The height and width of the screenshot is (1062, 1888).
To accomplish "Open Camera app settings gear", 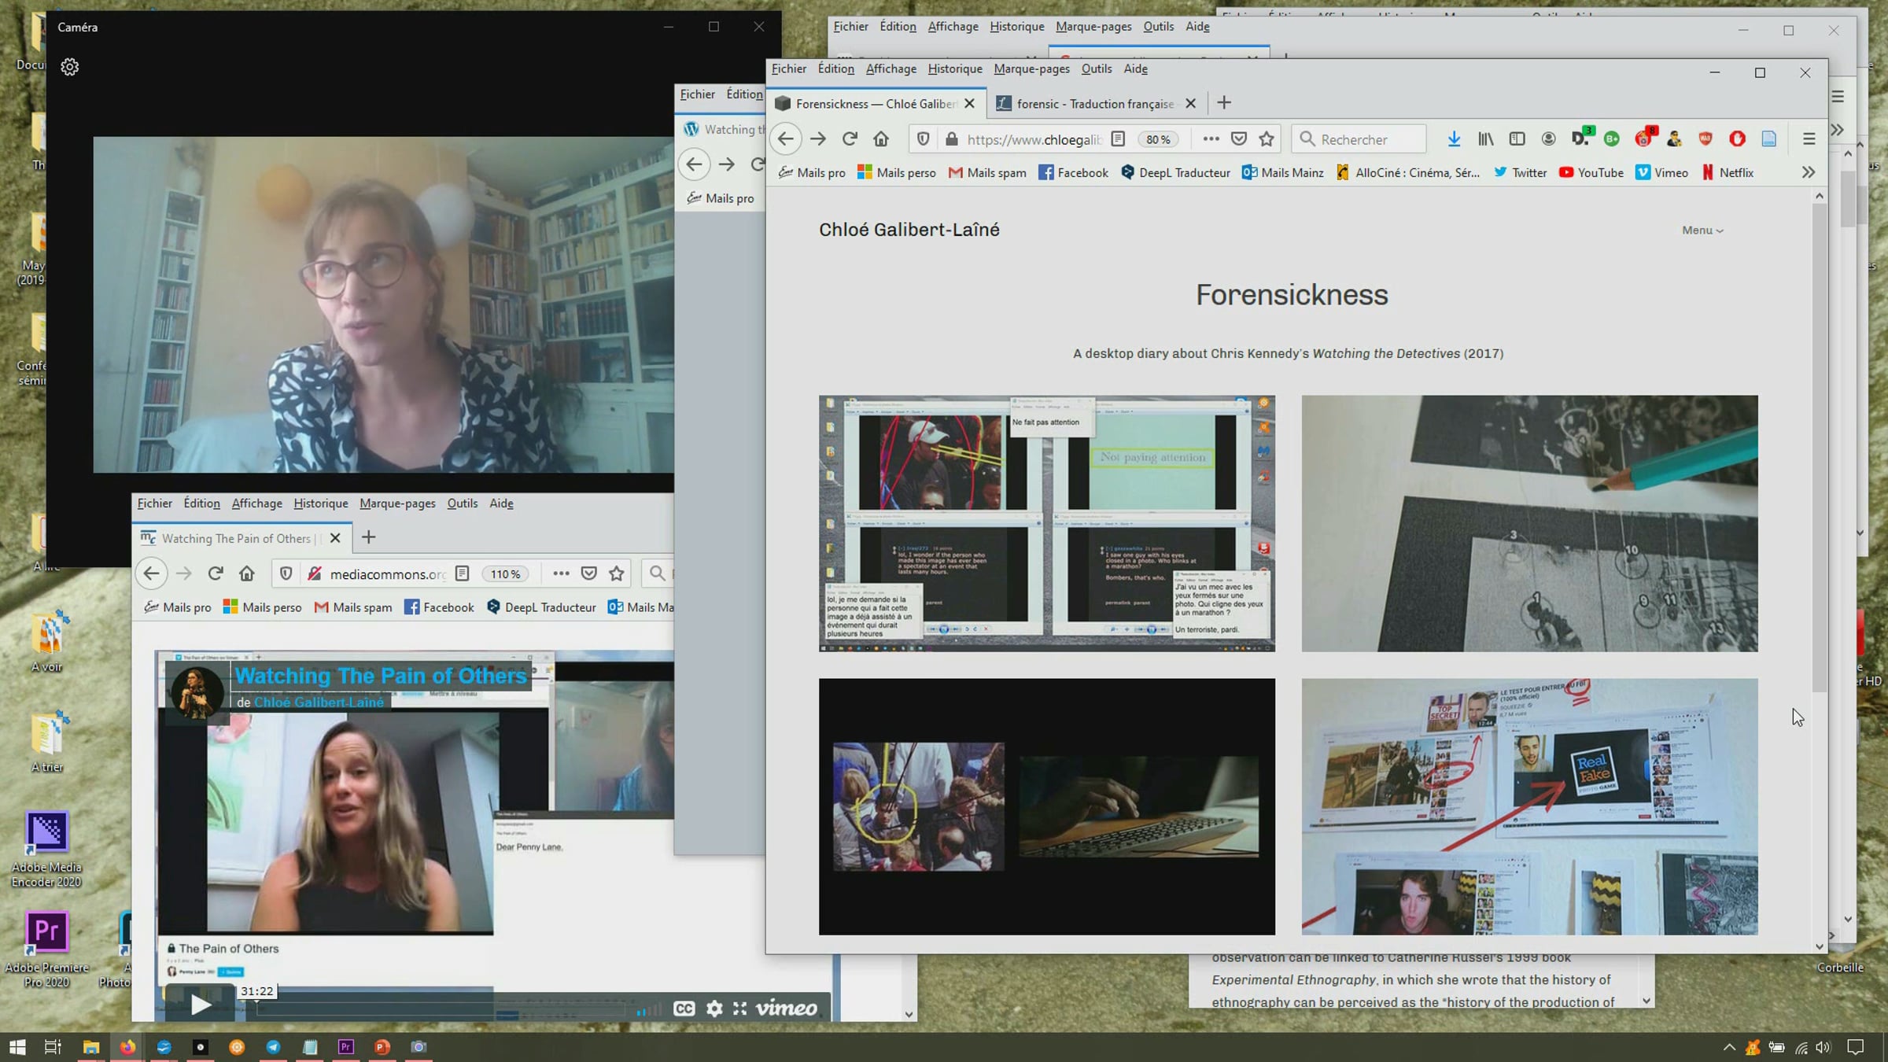I will tap(70, 67).
